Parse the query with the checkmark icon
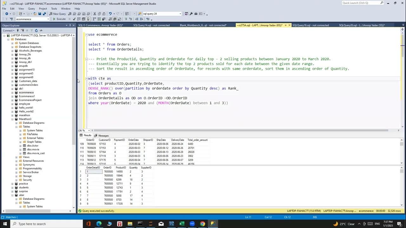 pyautogui.click(x=74, y=19)
